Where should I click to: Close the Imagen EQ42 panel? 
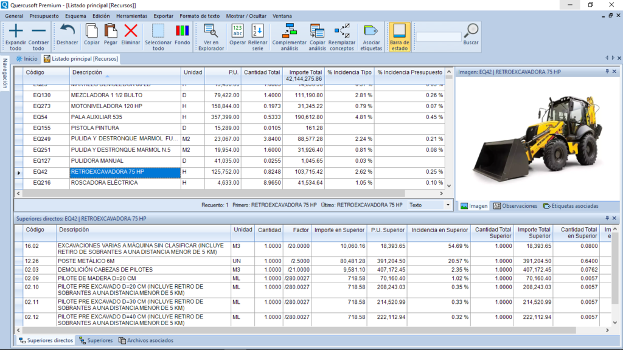tap(614, 72)
